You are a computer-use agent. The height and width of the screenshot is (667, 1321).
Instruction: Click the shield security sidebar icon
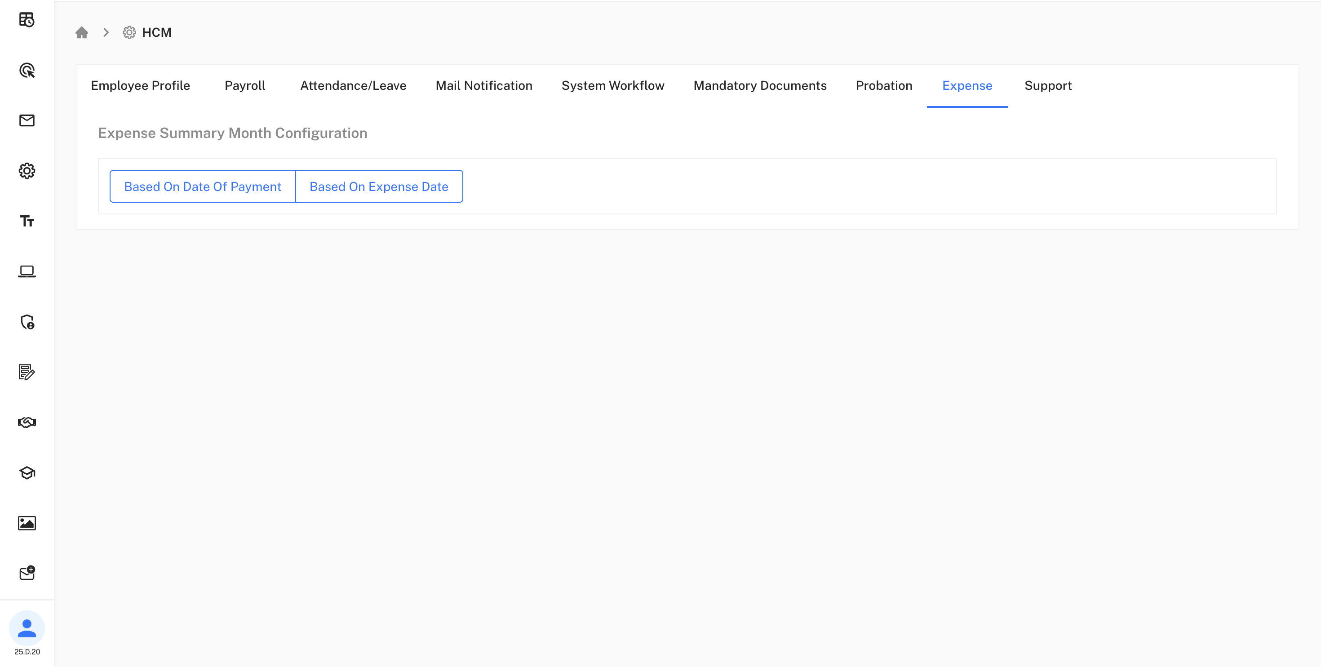[27, 322]
